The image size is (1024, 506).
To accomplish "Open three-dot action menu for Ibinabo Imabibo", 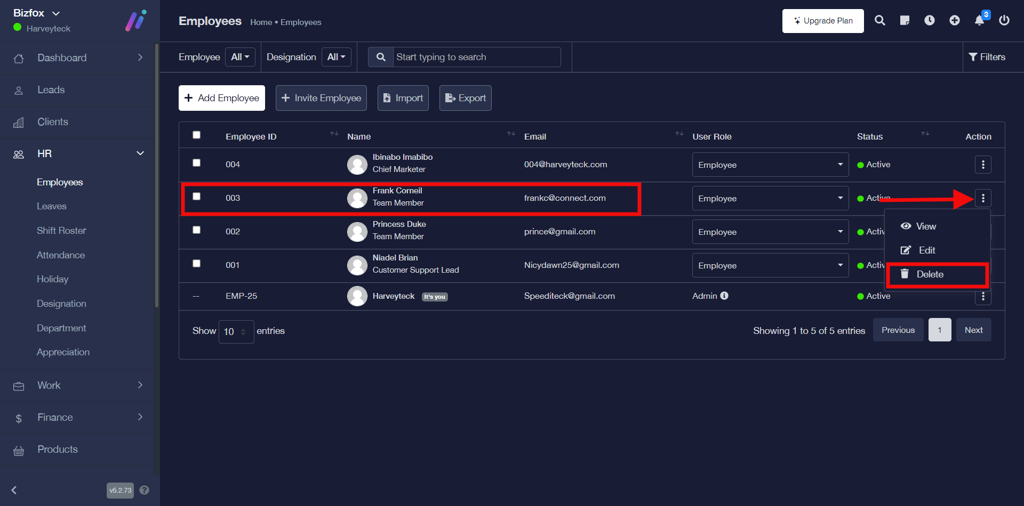I will click(x=982, y=165).
